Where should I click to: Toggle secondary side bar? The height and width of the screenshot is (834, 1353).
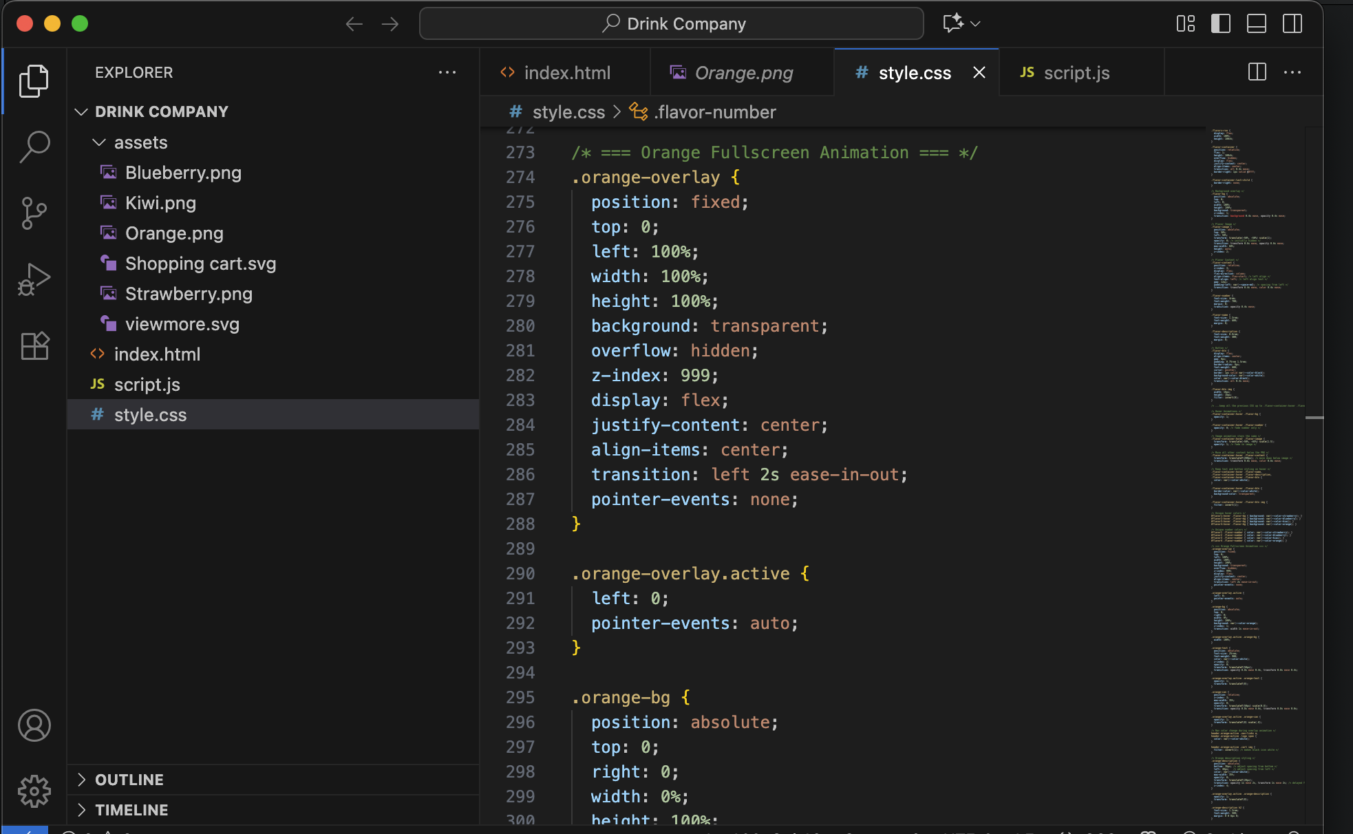[x=1292, y=24]
